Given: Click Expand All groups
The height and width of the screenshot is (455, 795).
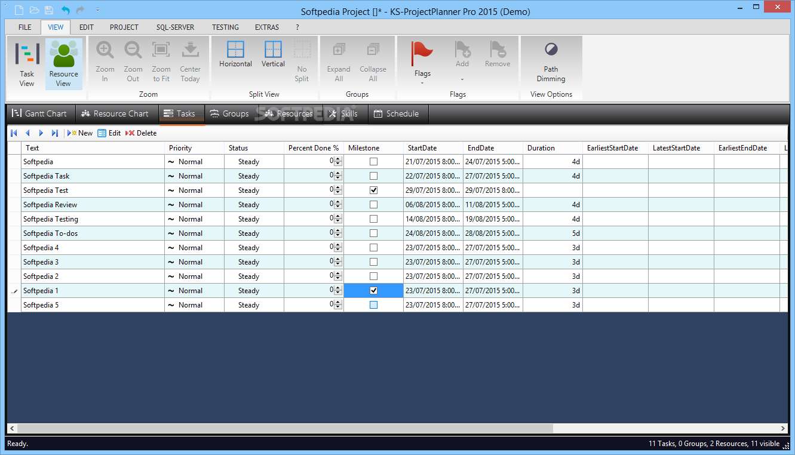Looking at the screenshot, I should [x=339, y=62].
